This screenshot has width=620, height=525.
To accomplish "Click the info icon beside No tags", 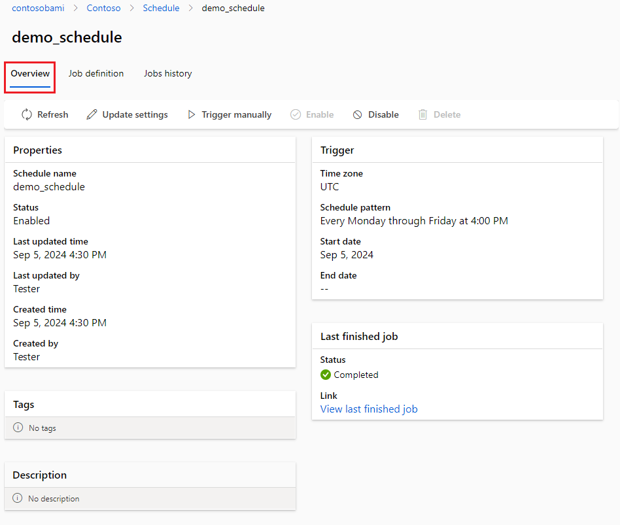I will pos(18,428).
